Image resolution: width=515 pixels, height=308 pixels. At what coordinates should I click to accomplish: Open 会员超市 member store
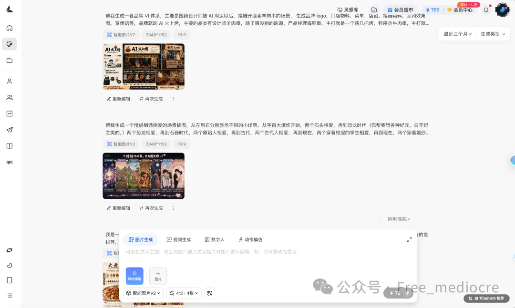(x=400, y=10)
